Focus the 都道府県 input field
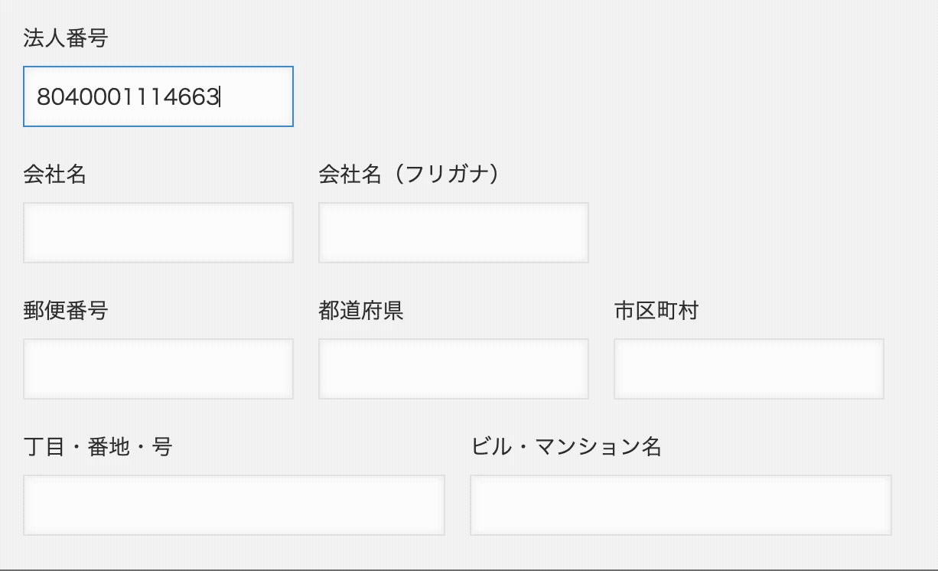 [453, 369]
